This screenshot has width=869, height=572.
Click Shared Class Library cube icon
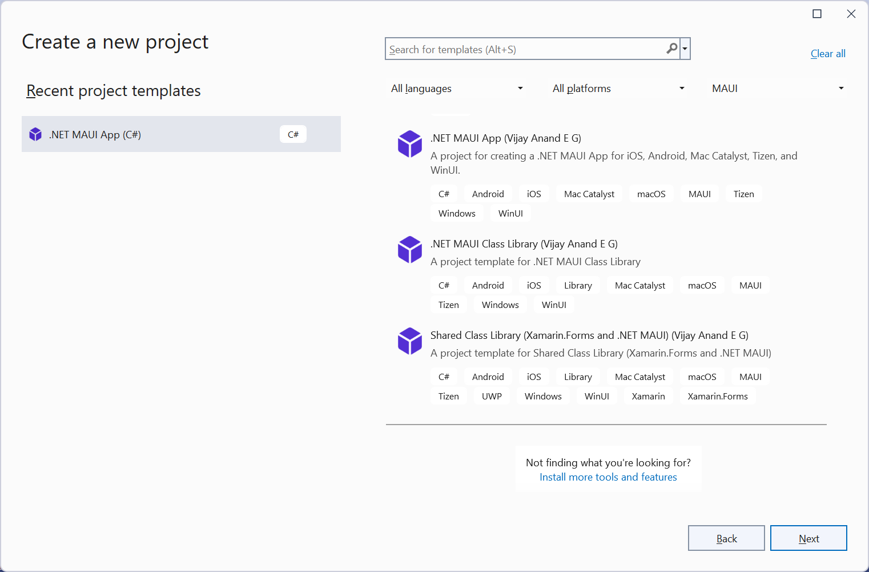pos(410,341)
